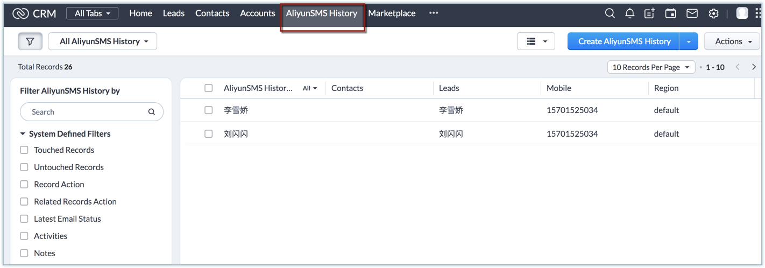Viewport: 765px width, 268px height.
Task: Open All AliyunSMS History view dropdown
Action: tap(103, 41)
